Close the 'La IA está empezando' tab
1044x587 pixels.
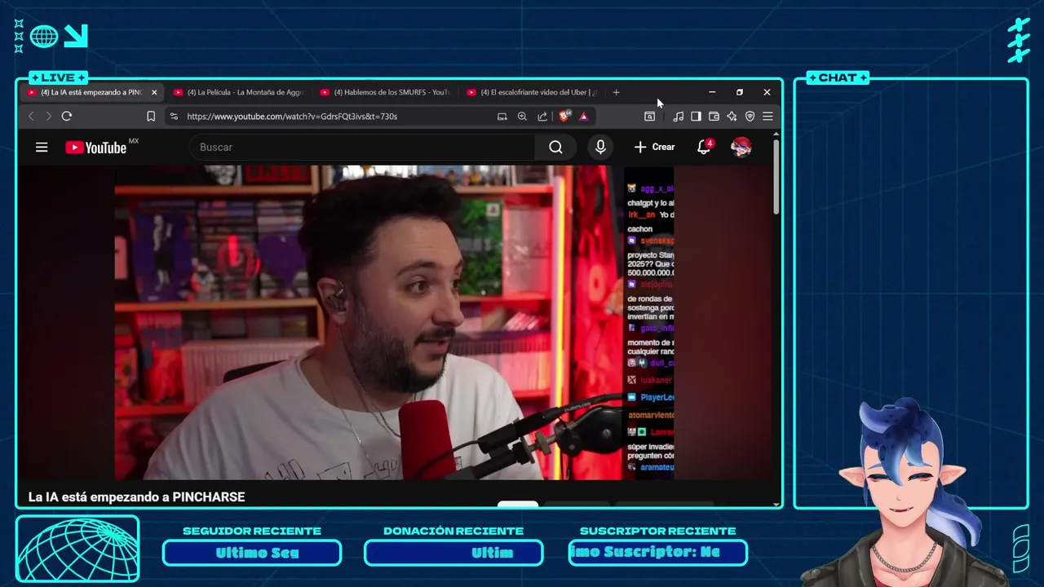click(154, 92)
